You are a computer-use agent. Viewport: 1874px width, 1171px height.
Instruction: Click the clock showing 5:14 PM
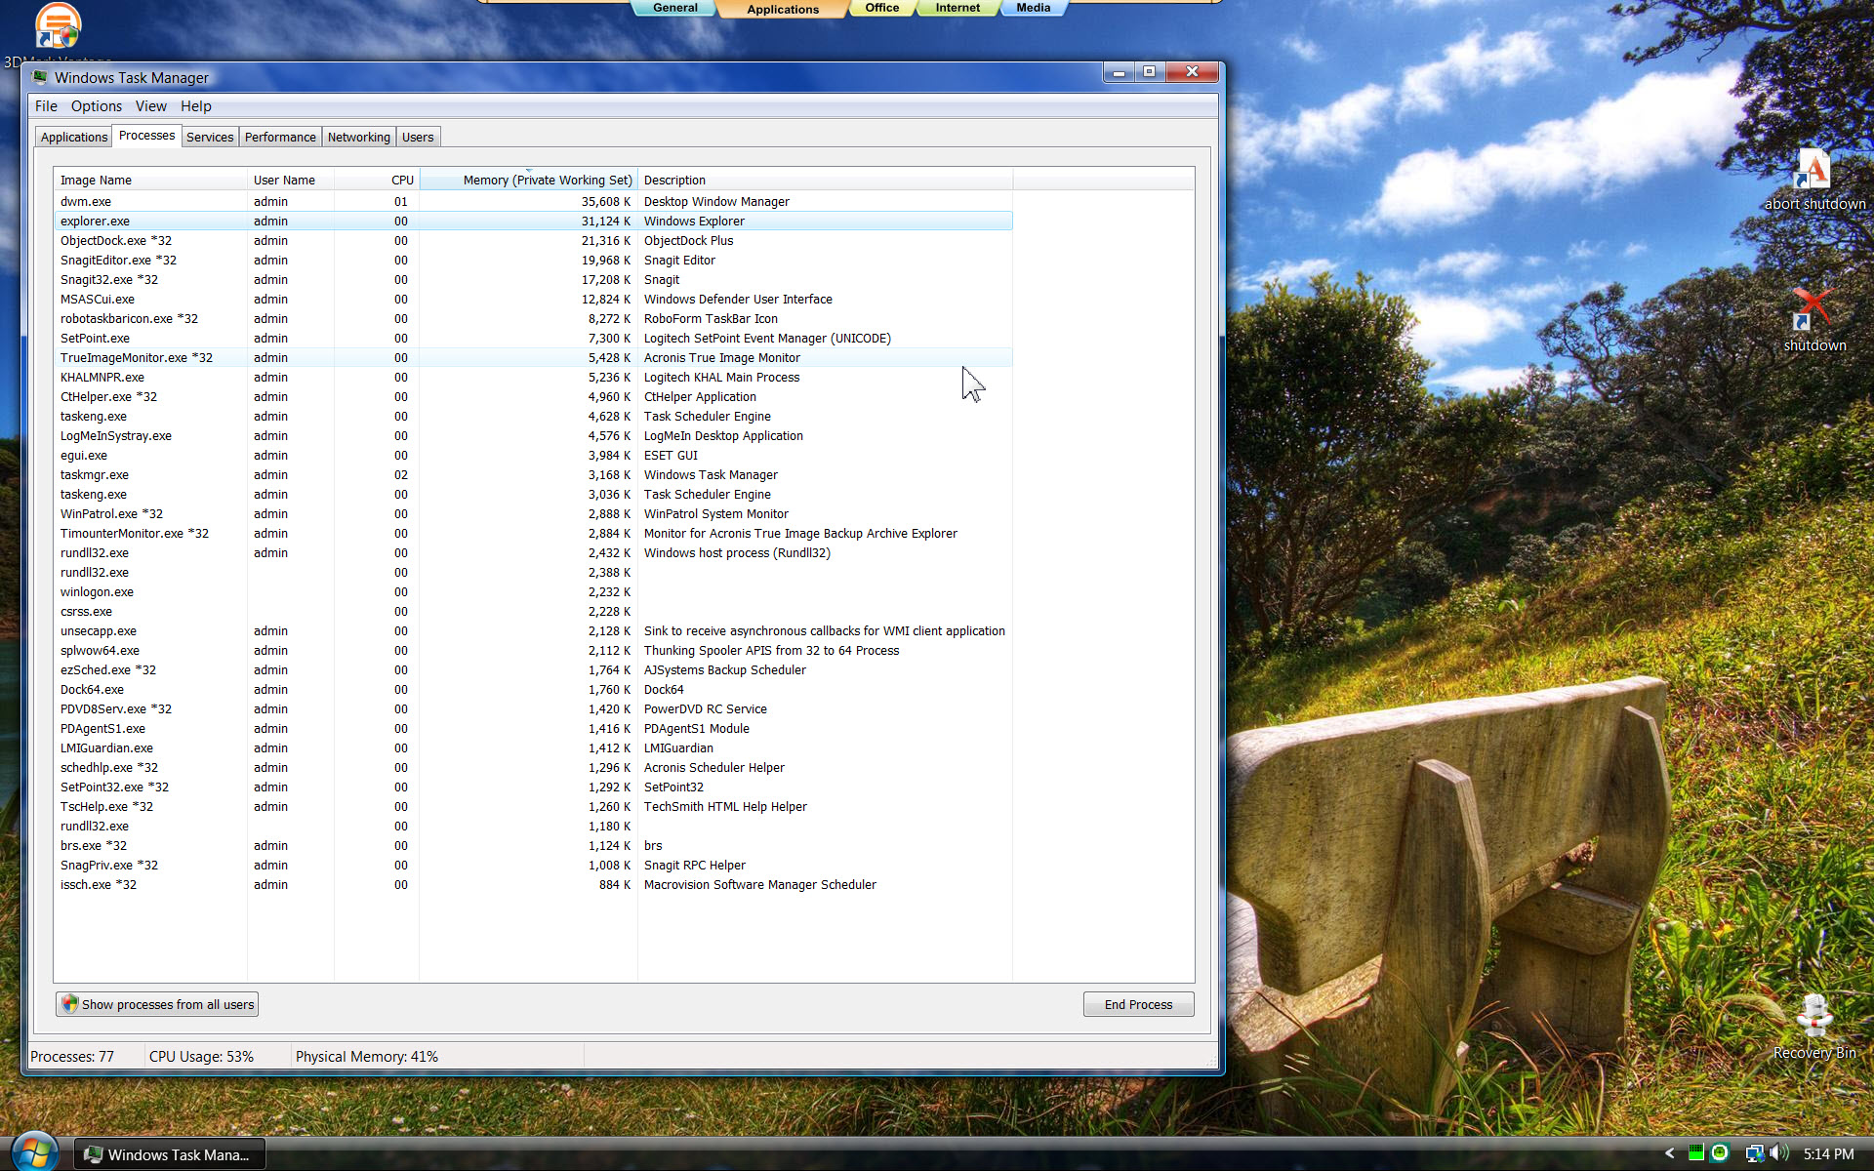(1828, 1154)
